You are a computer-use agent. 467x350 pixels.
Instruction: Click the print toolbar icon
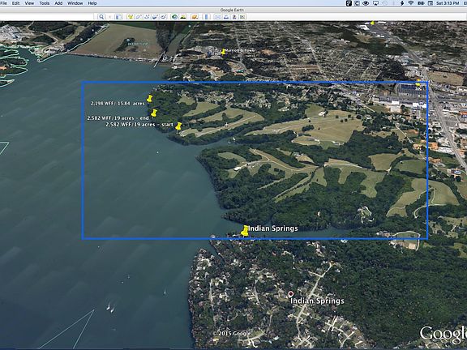pyautogui.click(x=226, y=17)
